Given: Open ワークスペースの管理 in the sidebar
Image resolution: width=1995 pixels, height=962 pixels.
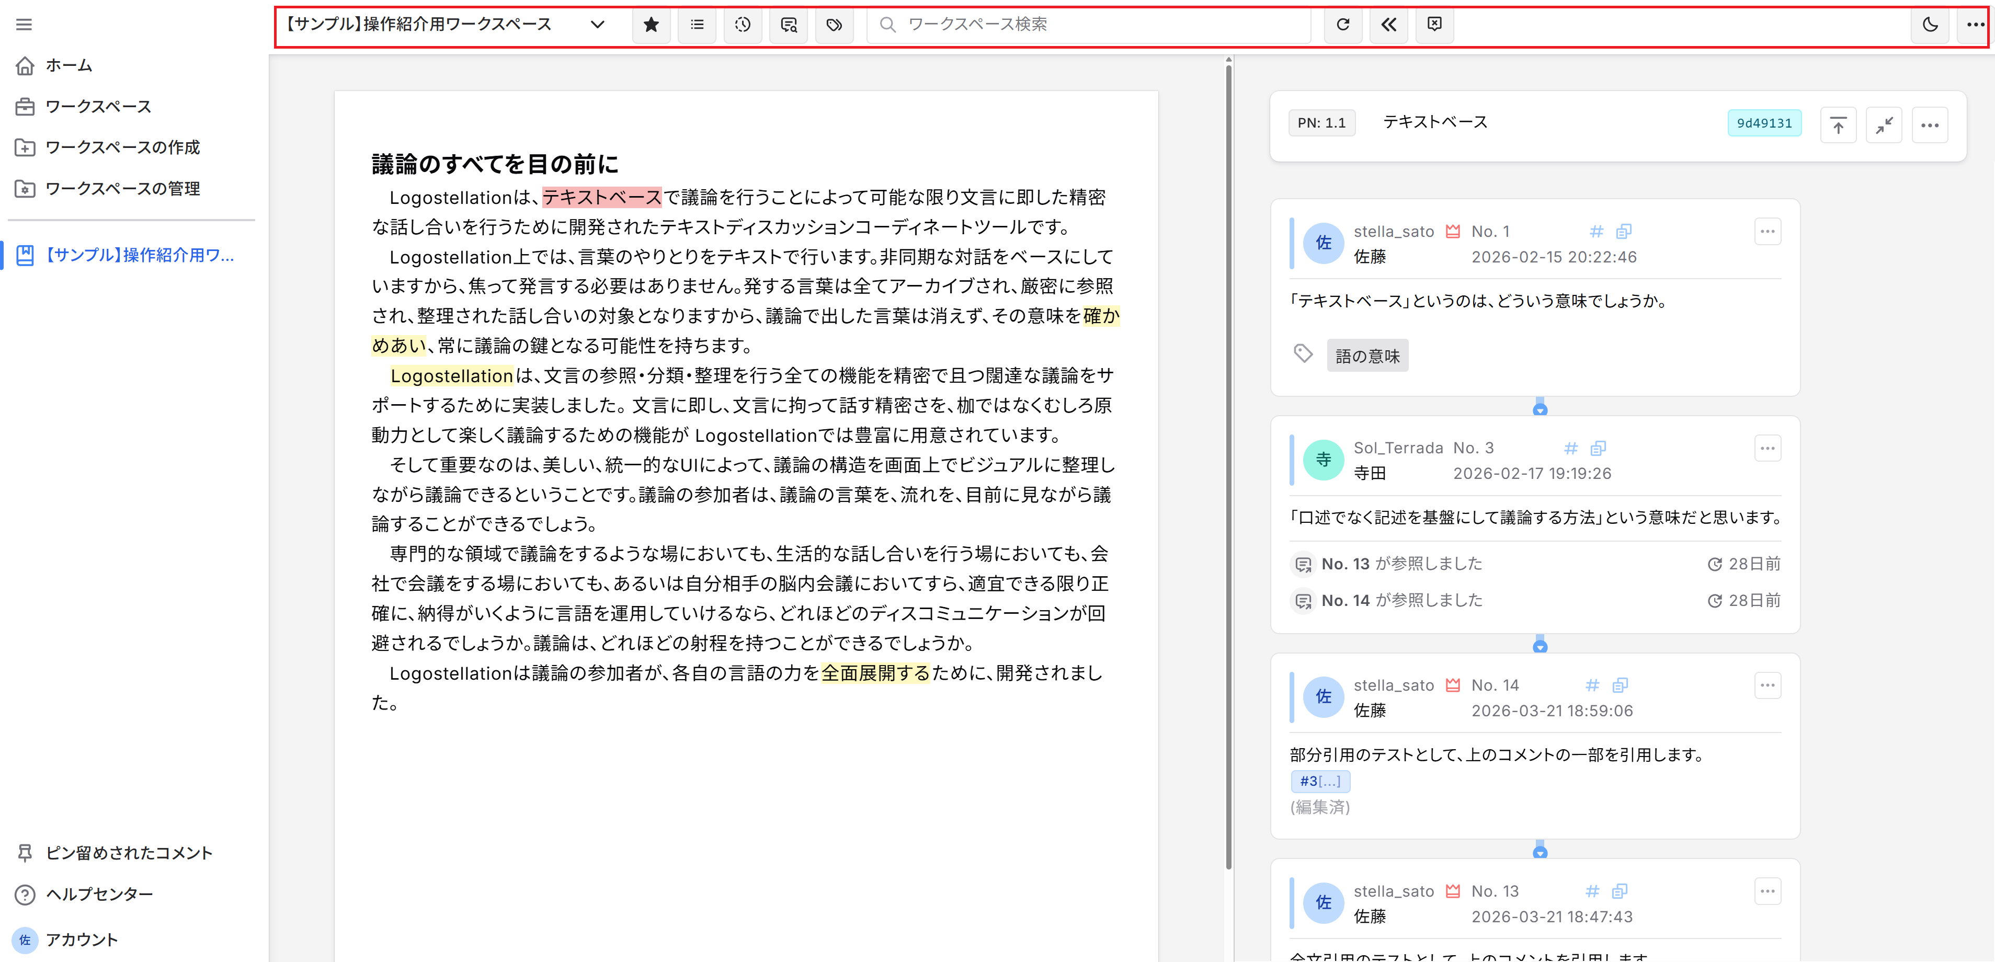Looking at the screenshot, I should tap(107, 188).
